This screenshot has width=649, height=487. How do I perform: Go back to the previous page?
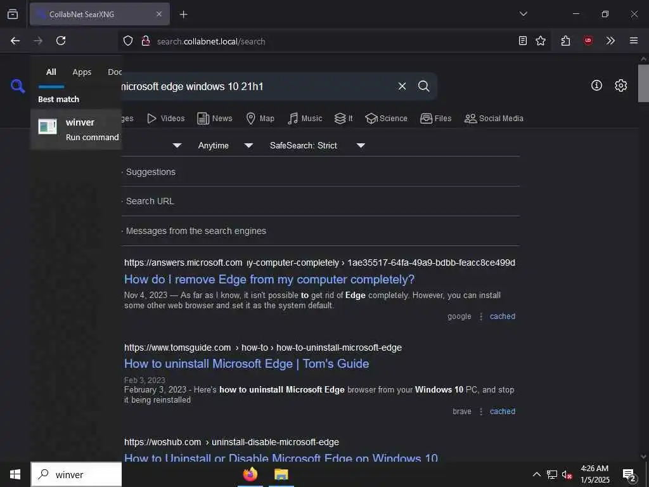[x=15, y=41]
